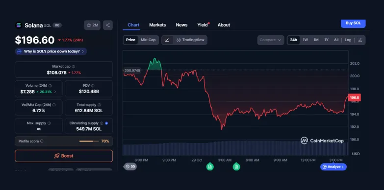The image size is (384, 190).
Task: Open the share icon button
Action: coord(108,25)
